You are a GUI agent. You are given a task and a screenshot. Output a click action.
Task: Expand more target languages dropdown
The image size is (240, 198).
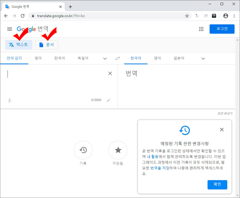coord(203,59)
